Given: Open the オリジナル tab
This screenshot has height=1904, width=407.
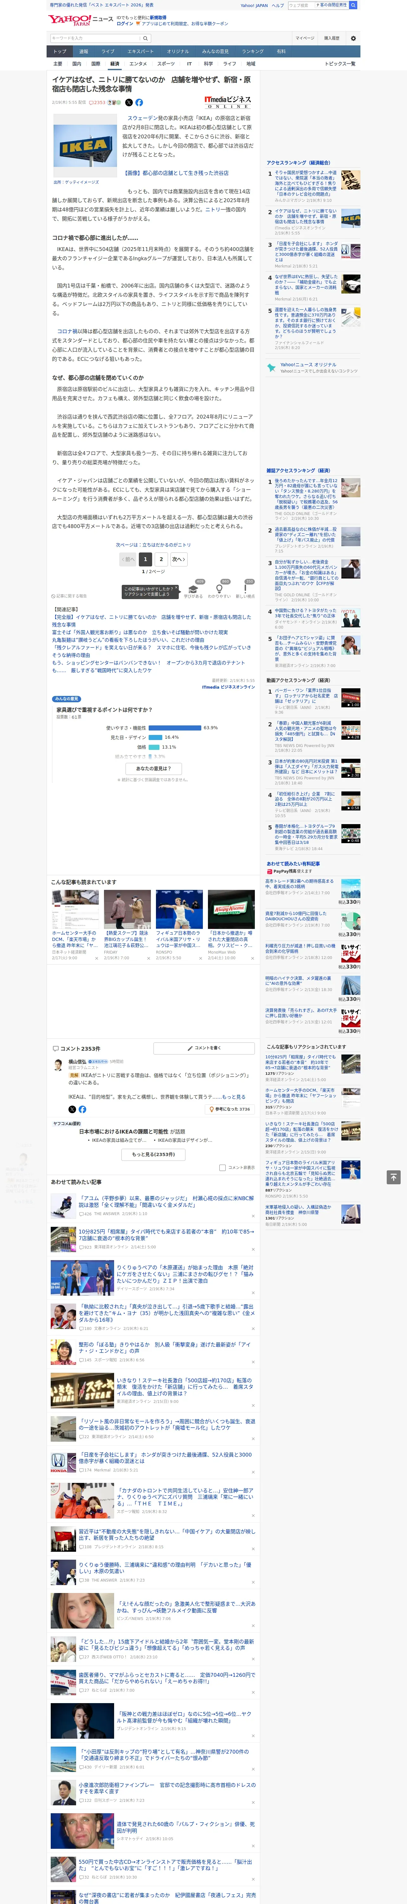Looking at the screenshot, I should coord(178,52).
